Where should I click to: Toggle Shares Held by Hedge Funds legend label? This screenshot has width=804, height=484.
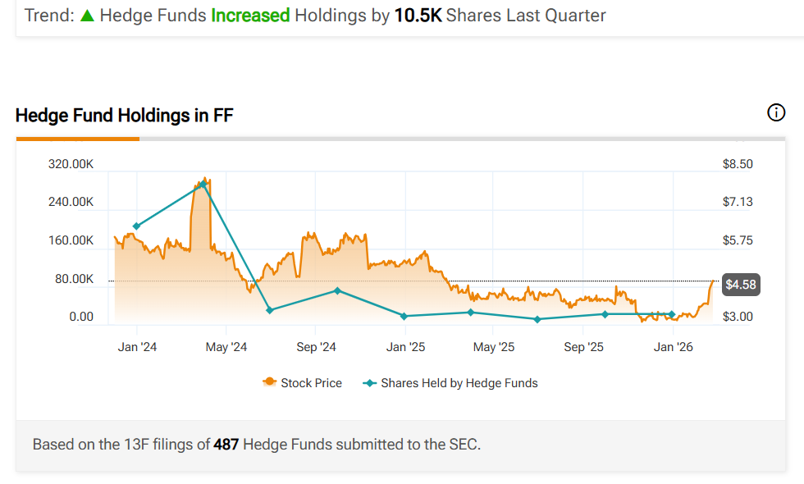tap(459, 382)
